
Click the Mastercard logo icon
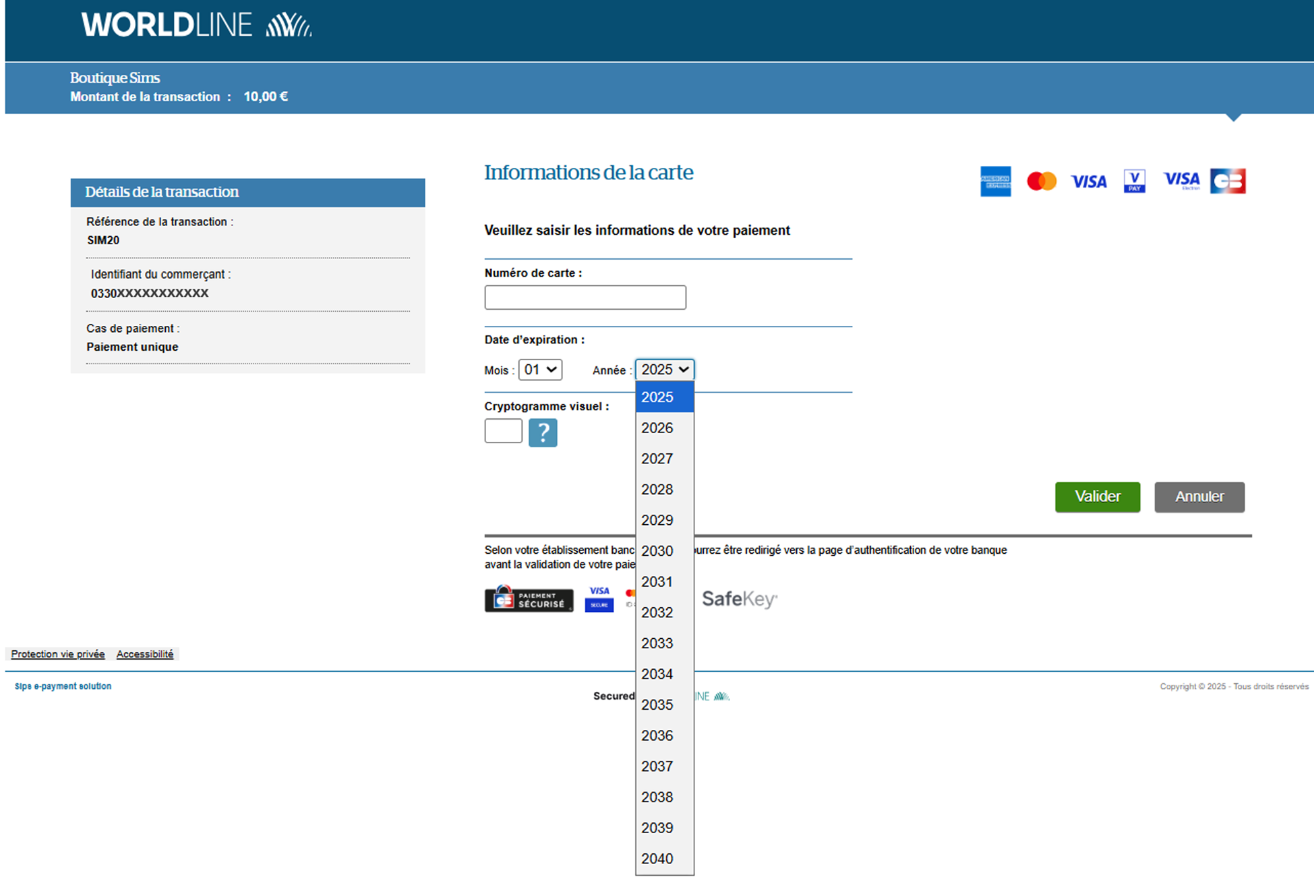tap(1041, 181)
